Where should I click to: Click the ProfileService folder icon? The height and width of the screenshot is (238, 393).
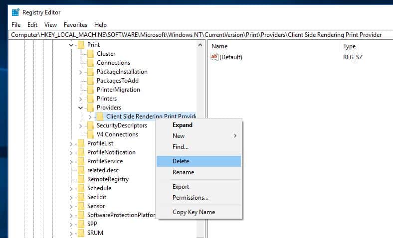click(x=81, y=161)
